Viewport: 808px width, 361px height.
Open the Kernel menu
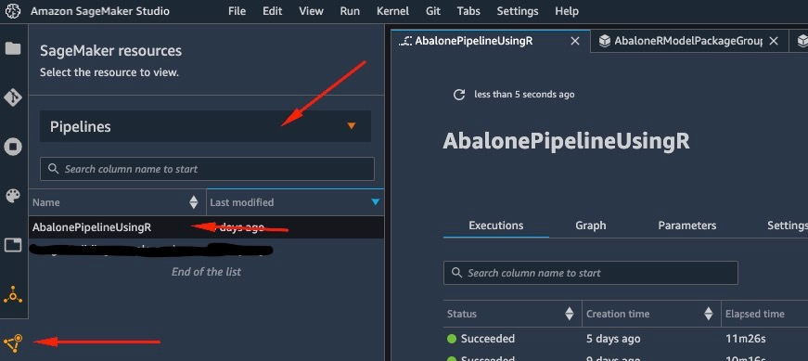click(x=392, y=11)
